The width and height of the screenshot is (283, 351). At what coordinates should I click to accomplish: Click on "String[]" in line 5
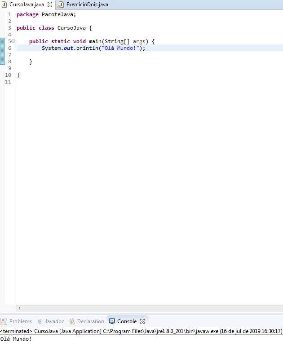[x=117, y=42]
